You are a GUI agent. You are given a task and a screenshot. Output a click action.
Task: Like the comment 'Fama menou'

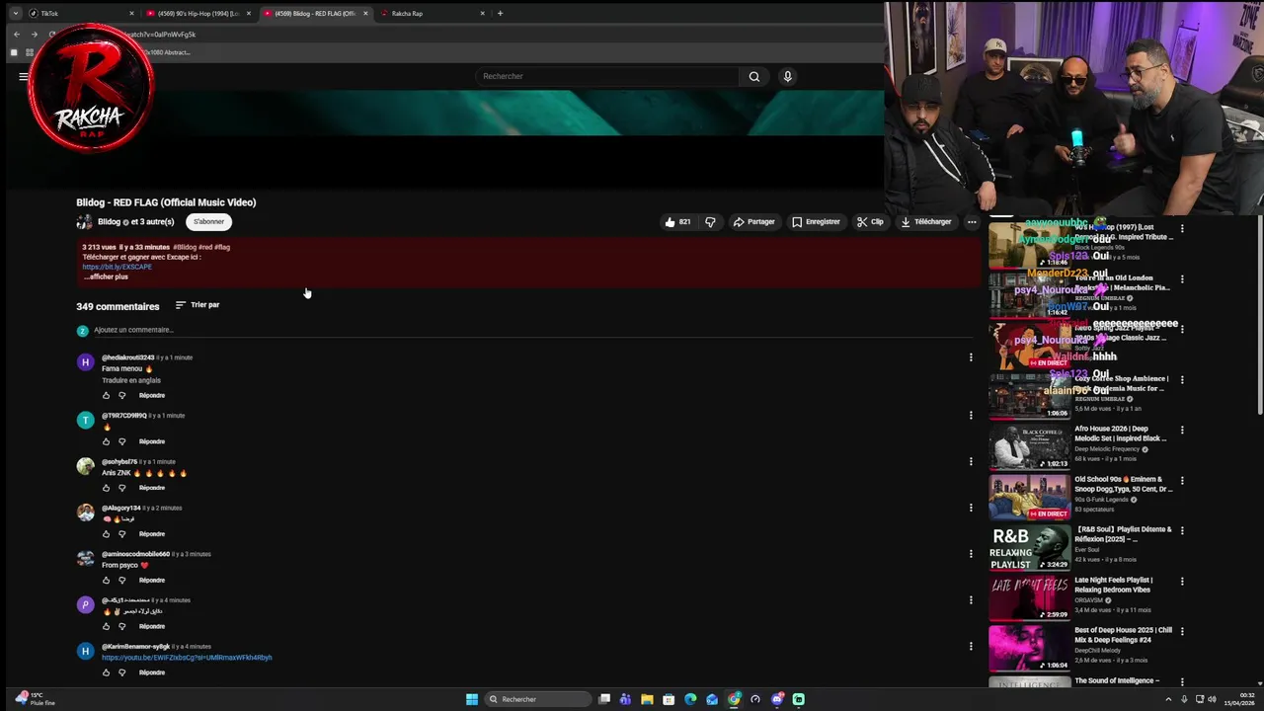pyautogui.click(x=107, y=395)
